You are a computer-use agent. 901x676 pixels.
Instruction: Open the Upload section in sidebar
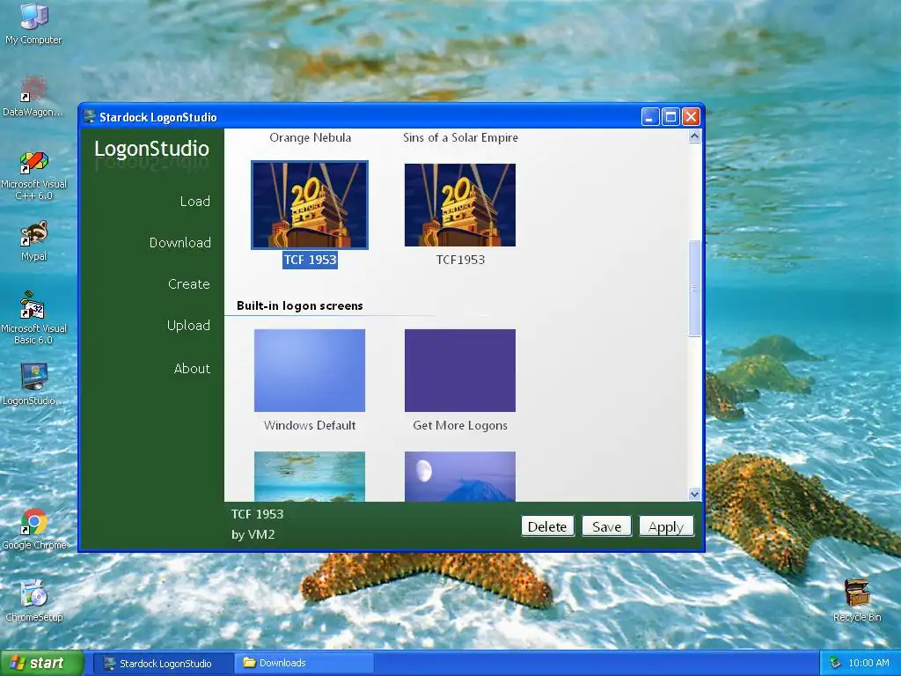pyautogui.click(x=188, y=326)
